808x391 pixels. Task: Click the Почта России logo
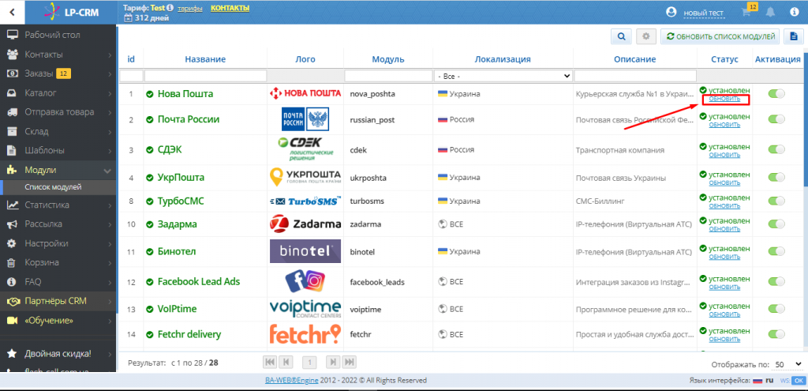click(x=305, y=120)
